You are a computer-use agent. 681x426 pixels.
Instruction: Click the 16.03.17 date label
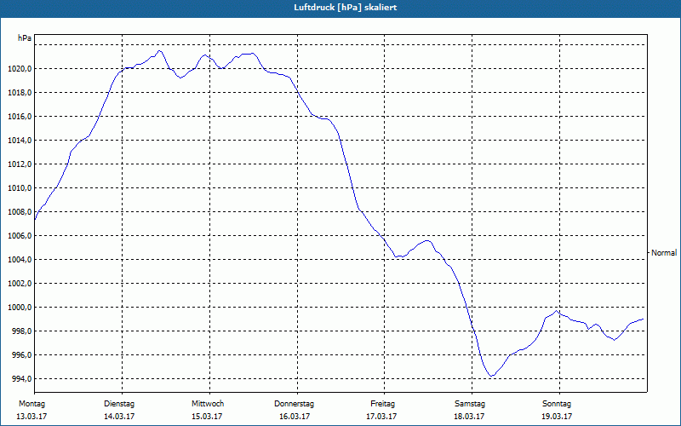click(295, 417)
